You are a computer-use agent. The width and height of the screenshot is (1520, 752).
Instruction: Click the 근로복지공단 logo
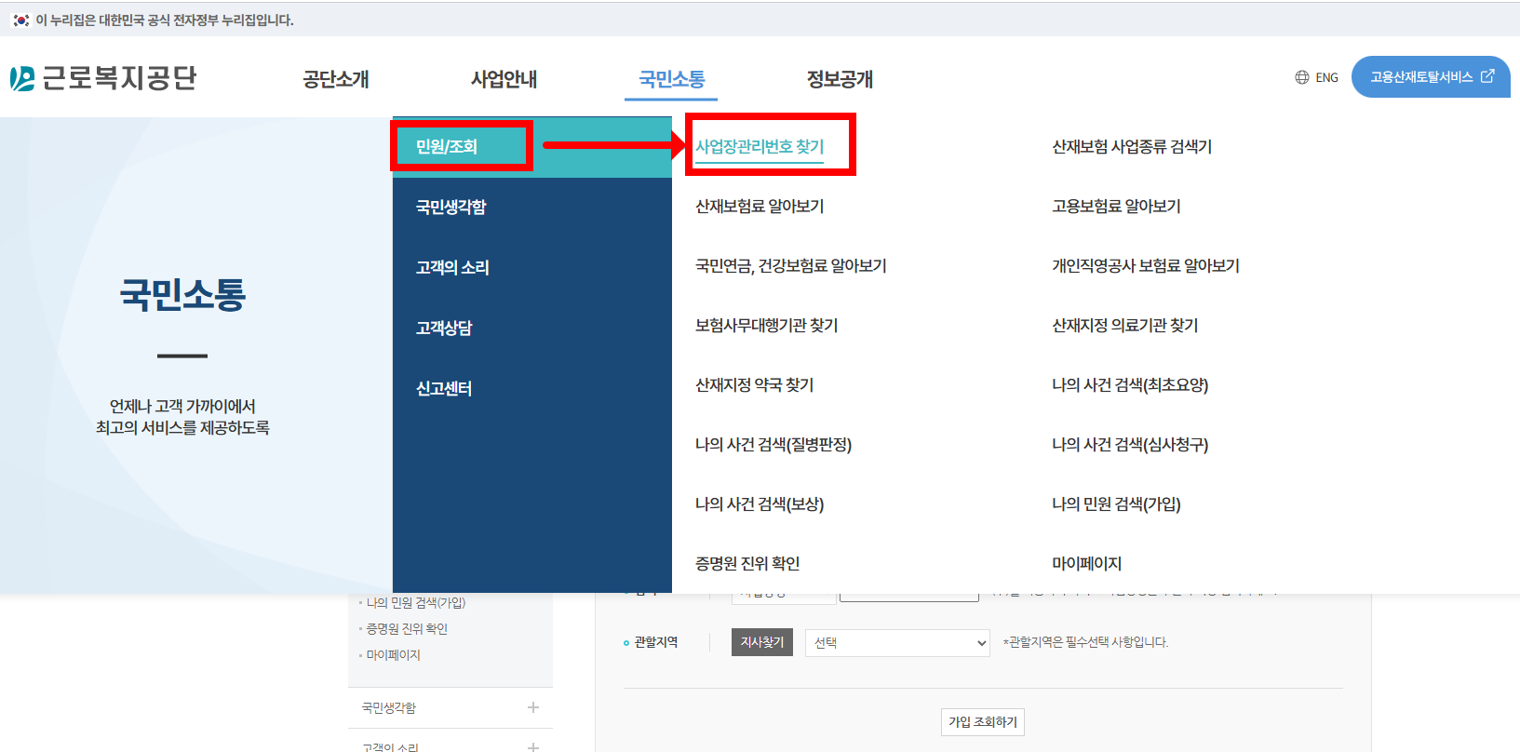pos(103,78)
